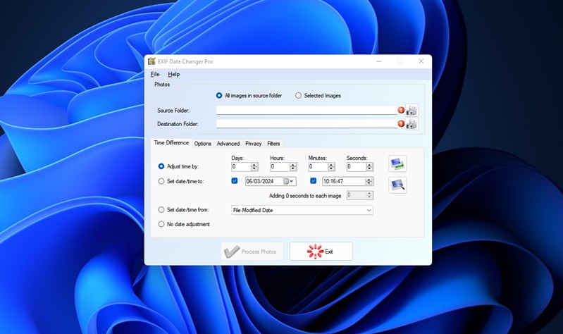Toggle the time checkbox beside 10:16:47
This screenshot has width=563, height=334.
click(x=313, y=181)
